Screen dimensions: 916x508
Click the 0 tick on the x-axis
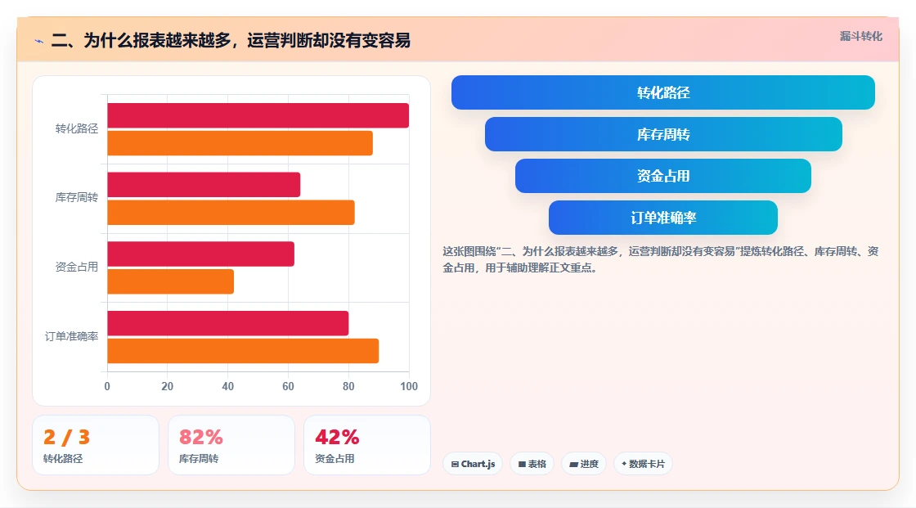coord(107,386)
